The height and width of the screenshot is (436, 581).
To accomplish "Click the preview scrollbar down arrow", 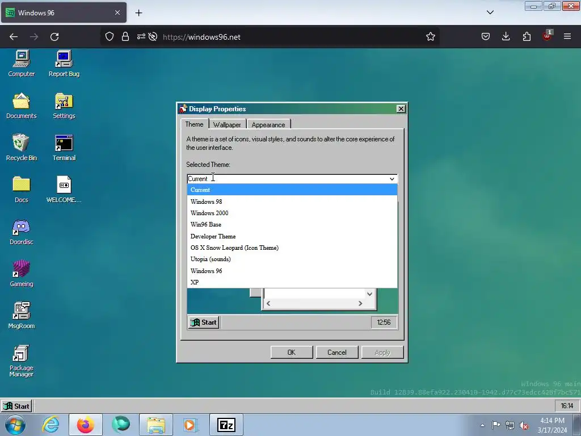I will tap(369, 294).
